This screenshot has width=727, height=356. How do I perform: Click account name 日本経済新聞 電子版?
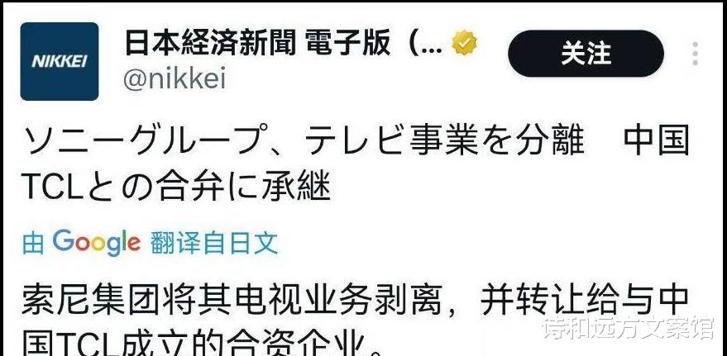(x=257, y=45)
